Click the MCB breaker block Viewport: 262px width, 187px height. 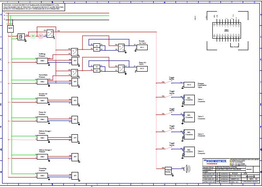pyautogui.click(x=10, y=28)
